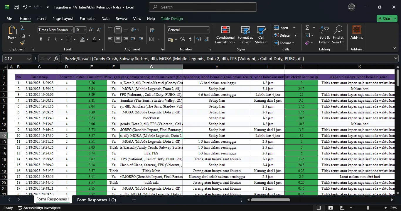The width and height of the screenshot is (401, 211).
Task: Open the Find & Select magnifier
Action: [338, 35]
